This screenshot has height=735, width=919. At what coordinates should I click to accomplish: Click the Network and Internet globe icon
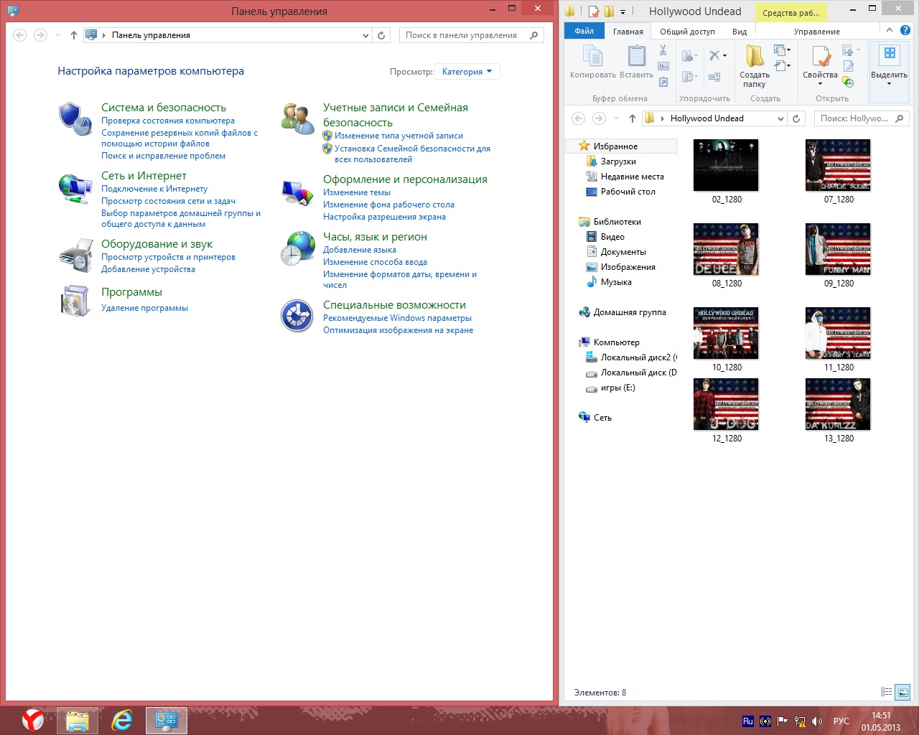coord(75,188)
